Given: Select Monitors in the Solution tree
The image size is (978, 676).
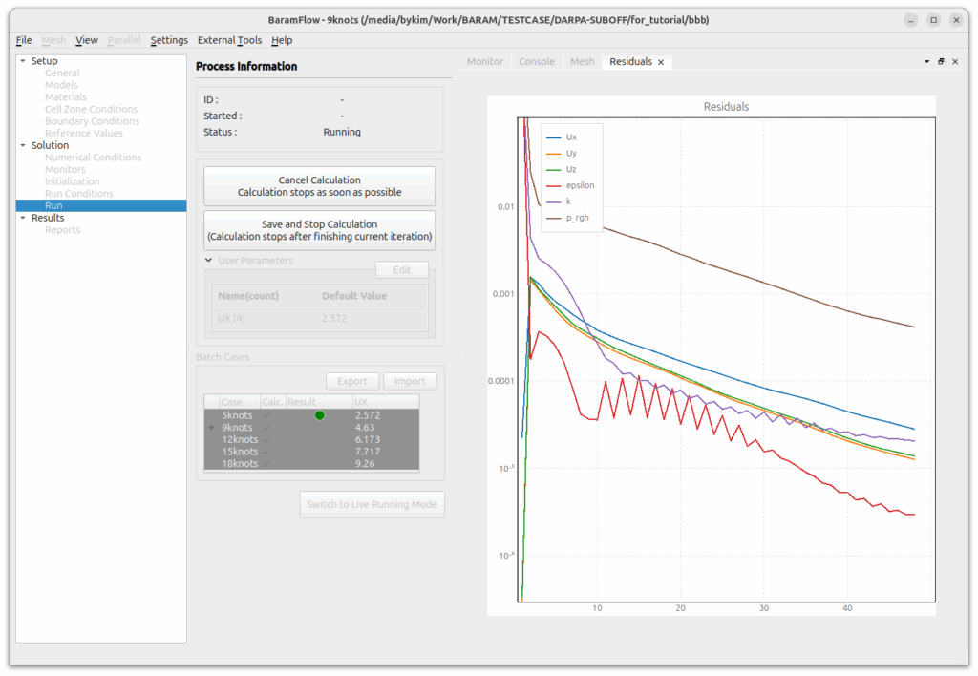Looking at the screenshot, I should 65,170.
